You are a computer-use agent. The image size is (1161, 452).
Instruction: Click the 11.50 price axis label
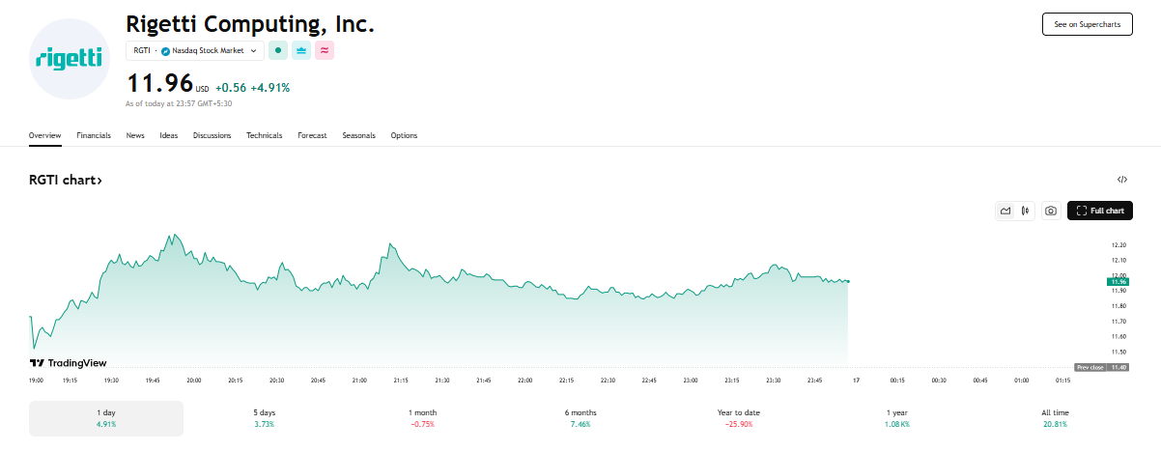pyautogui.click(x=1119, y=352)
